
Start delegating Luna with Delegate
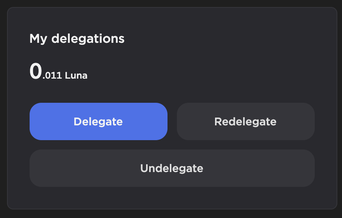[x=98, y=121]
